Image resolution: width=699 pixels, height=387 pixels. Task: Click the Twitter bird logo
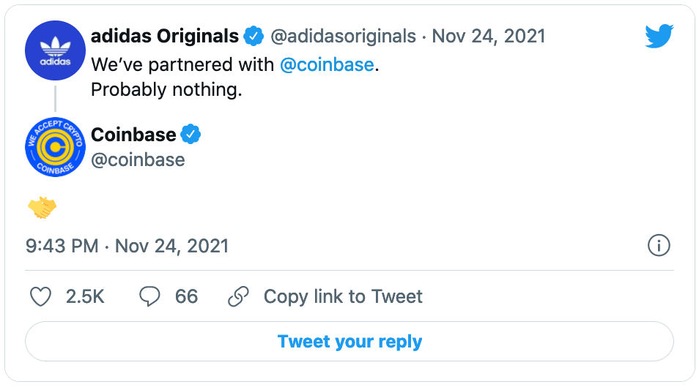659,36
